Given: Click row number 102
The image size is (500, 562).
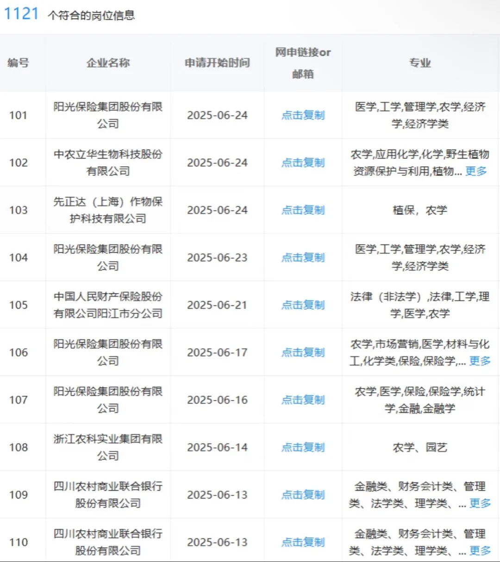Looking at the screenshot, I should (19, 163).
